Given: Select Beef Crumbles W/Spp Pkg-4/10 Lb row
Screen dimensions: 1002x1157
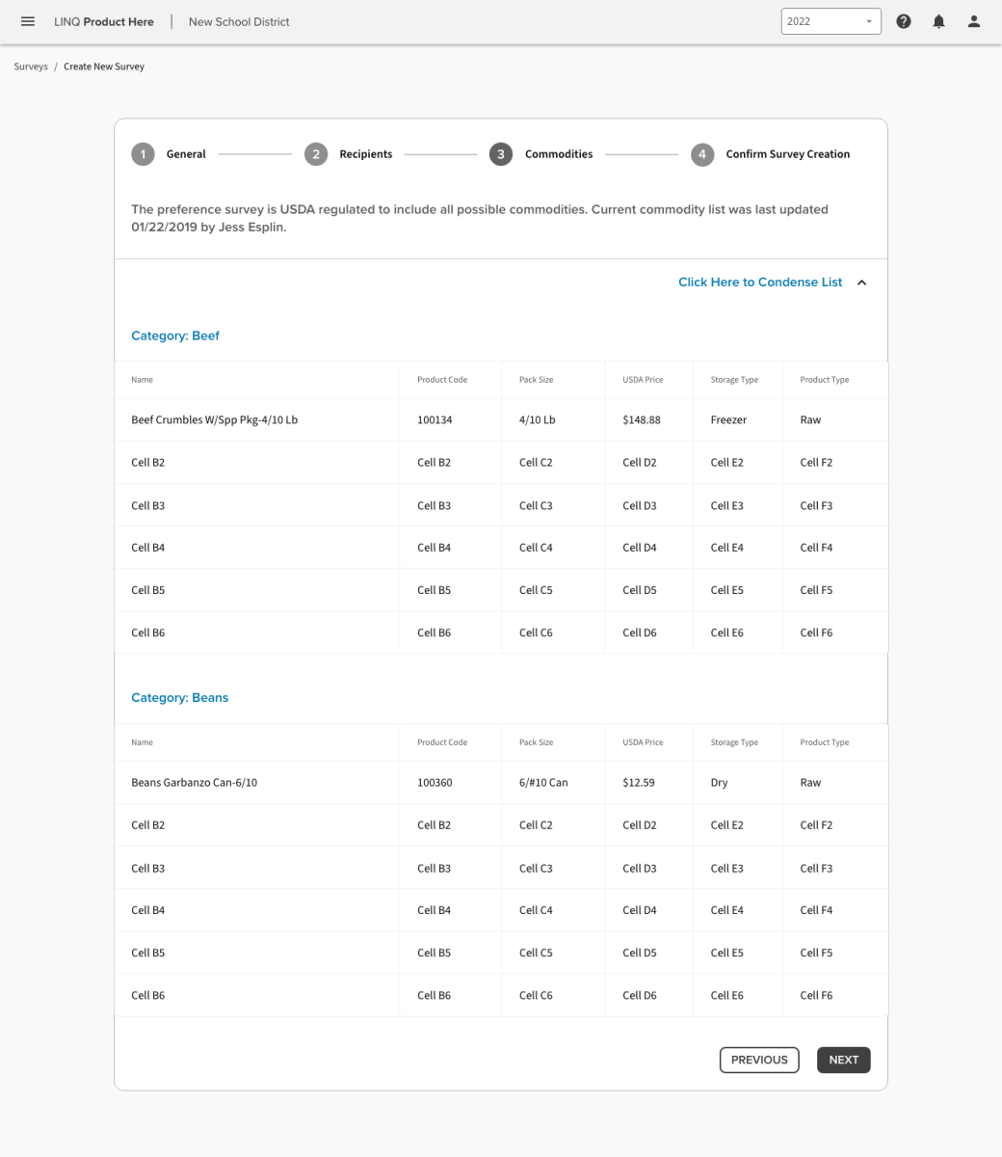Looking at the screenshot, I should 214,420.
